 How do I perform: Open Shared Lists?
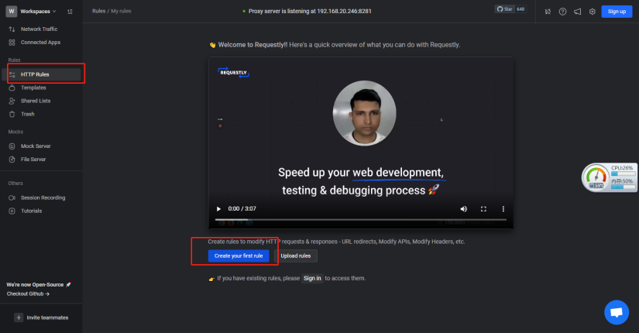coord(36,101)
